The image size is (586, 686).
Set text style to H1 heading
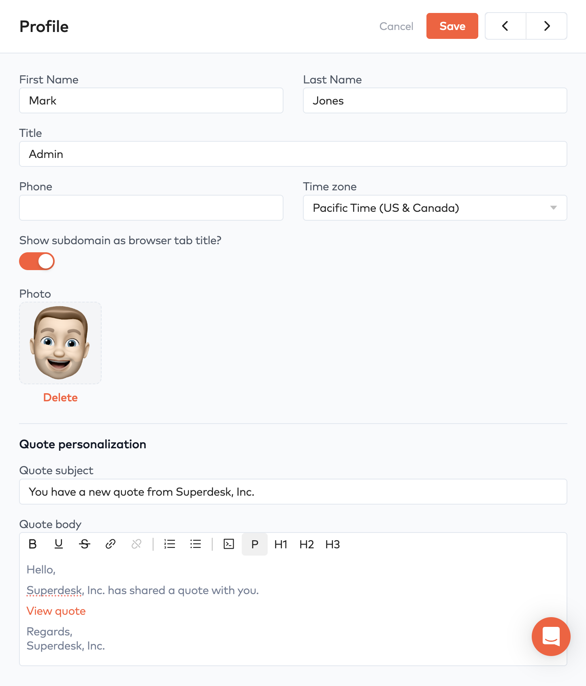coord(281,544)
